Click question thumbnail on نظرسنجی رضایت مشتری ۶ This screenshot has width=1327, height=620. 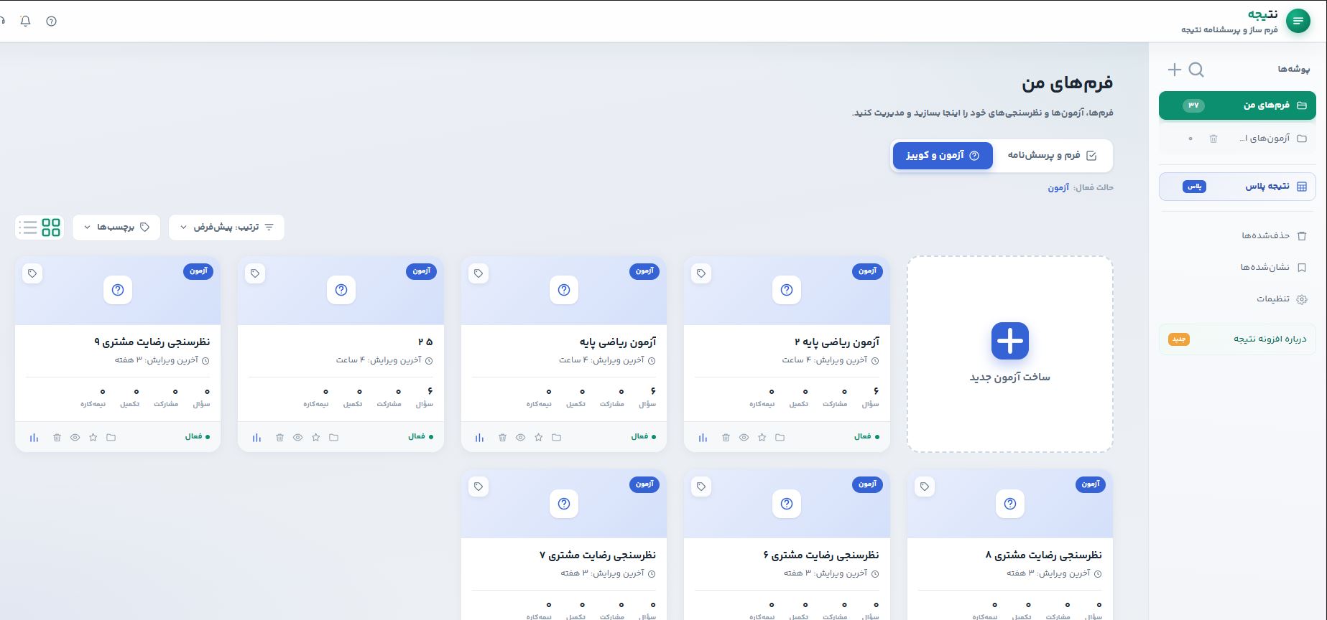[787, 504]
